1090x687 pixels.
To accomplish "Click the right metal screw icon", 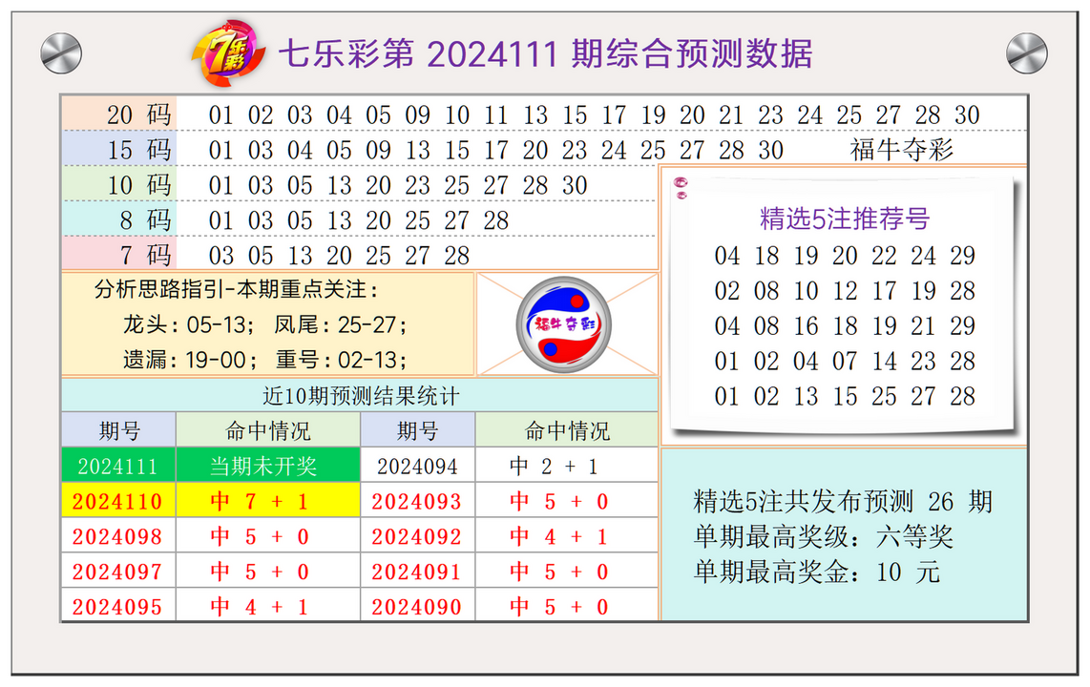I will click(x=1027, y=53).
